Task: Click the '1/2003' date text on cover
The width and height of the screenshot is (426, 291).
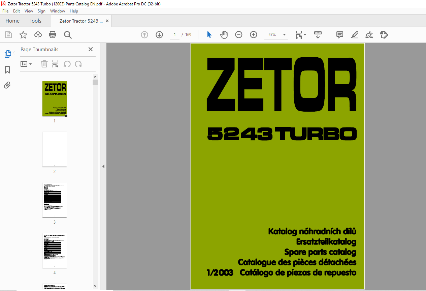Action: (220, 272)
